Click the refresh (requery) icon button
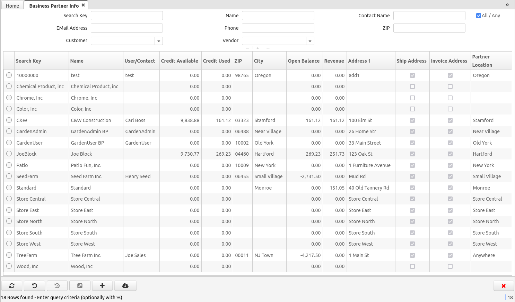This screenshot has height=302, width=515. (x=12, y=286)
